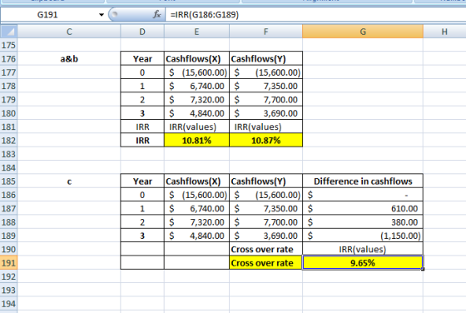Image resolution: width=466 pixels, height=313 pixels.
Task: Click the 7,350.00 cell in row 178
Action: click(266, 87)
